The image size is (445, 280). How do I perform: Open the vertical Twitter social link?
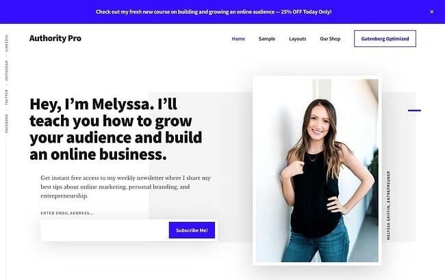click(7, 97)
